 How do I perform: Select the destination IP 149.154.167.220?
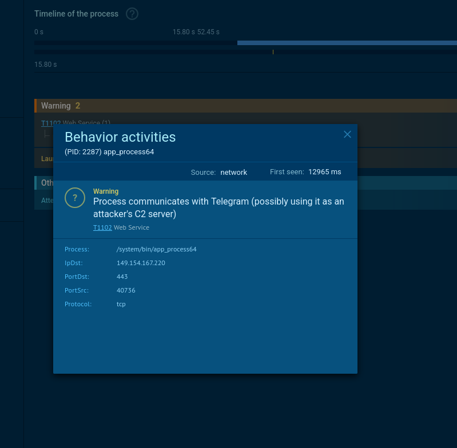click(141, 263)
